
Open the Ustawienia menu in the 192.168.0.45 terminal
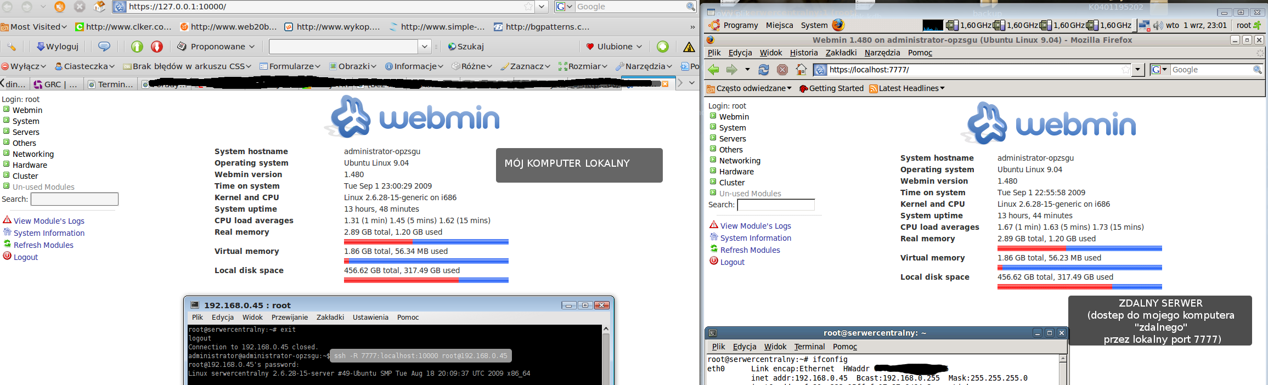click(x=370, y=318)
